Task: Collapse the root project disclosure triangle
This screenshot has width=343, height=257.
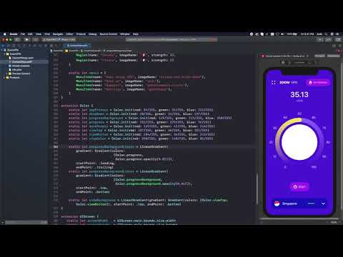Action: tap(2, 50)
